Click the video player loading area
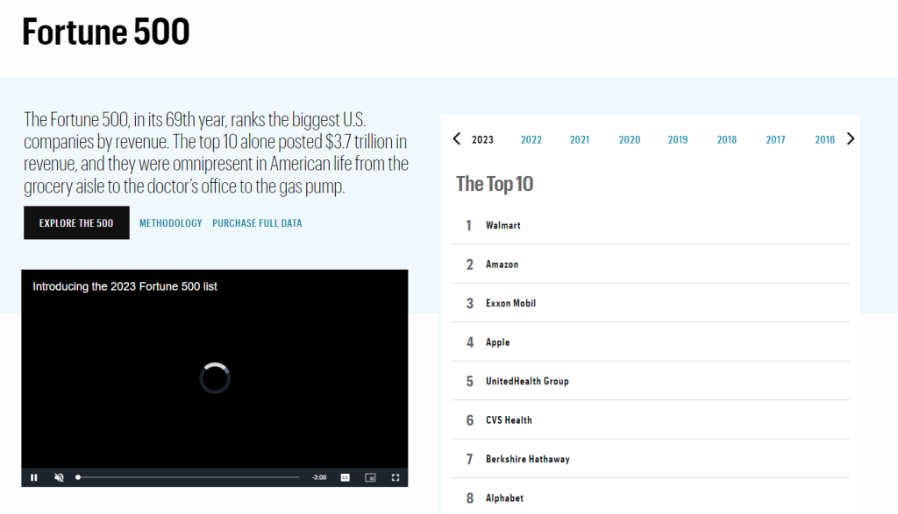 click(x=215, y=378)
